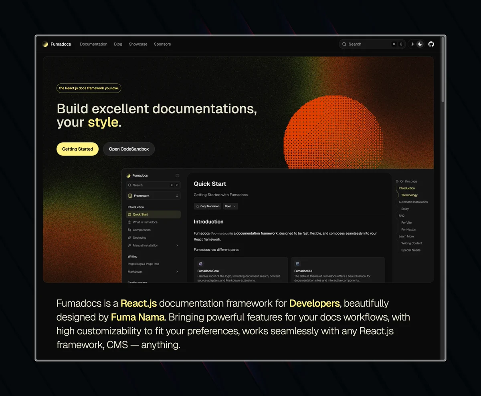Jump to Writing Content section
481x396 pixels.
412,243
